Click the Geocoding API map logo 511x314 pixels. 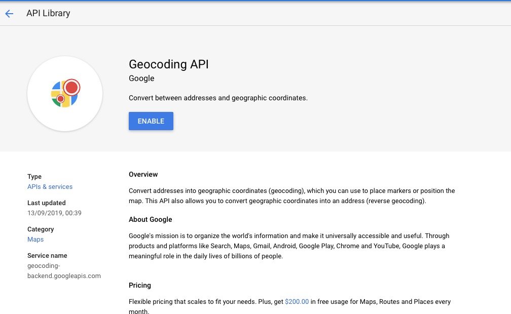point(65,94)
